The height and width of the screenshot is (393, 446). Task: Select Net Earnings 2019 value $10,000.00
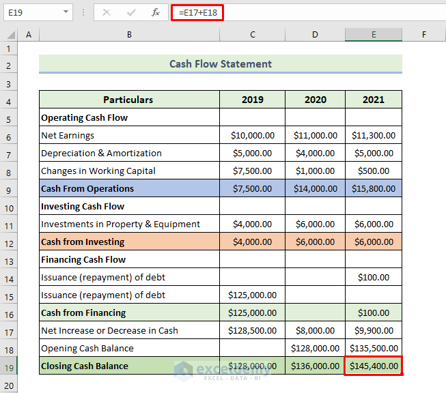point(252,135)
